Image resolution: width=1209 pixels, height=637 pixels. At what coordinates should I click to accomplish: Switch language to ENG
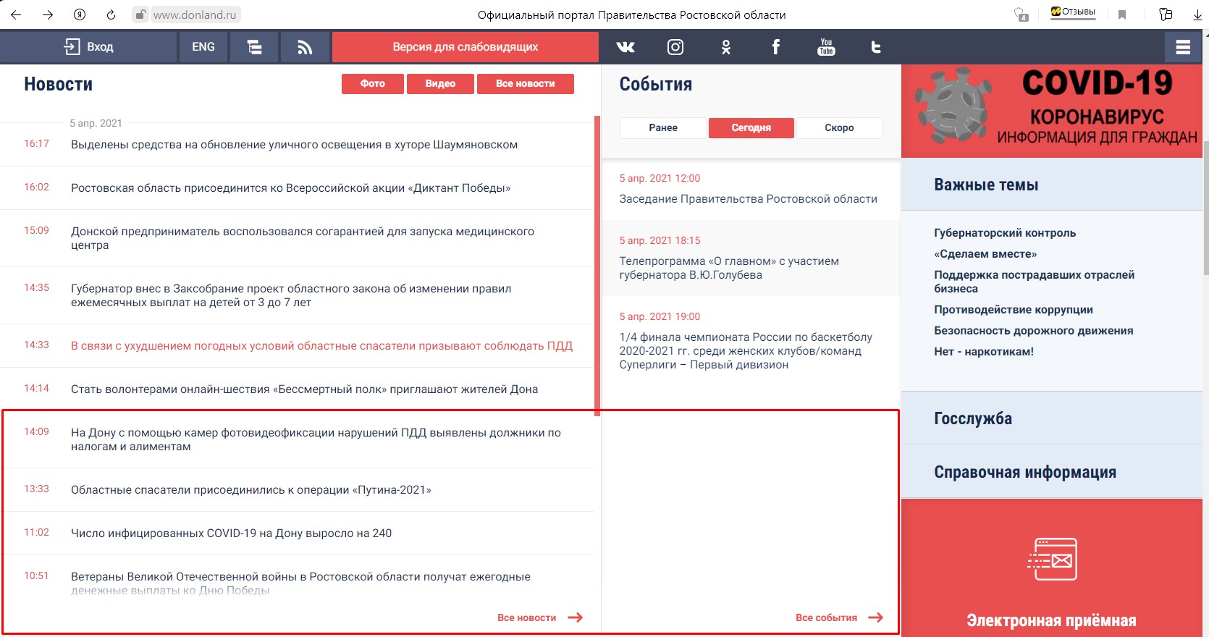pos(203,47)
